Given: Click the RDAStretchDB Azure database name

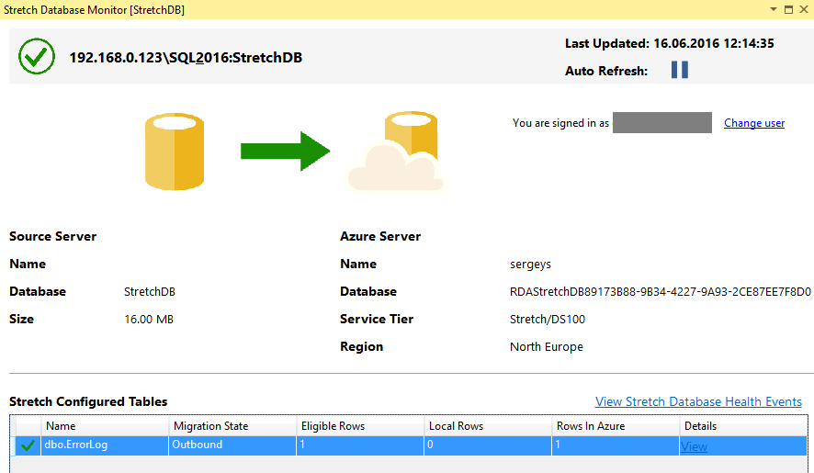Looking at the screenshot, I should 661,292.
